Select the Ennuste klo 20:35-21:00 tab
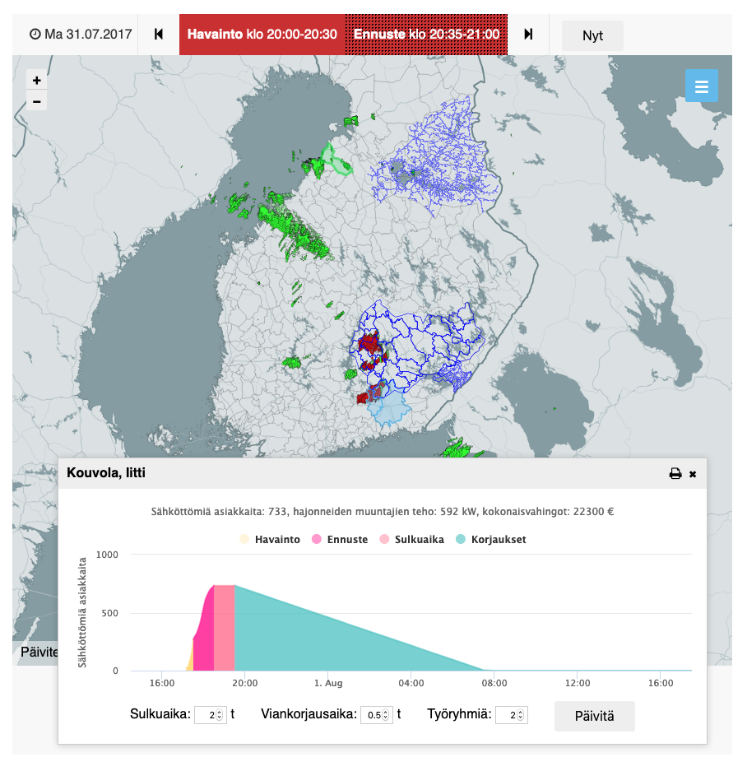747x771 pixels. point(426,35)
